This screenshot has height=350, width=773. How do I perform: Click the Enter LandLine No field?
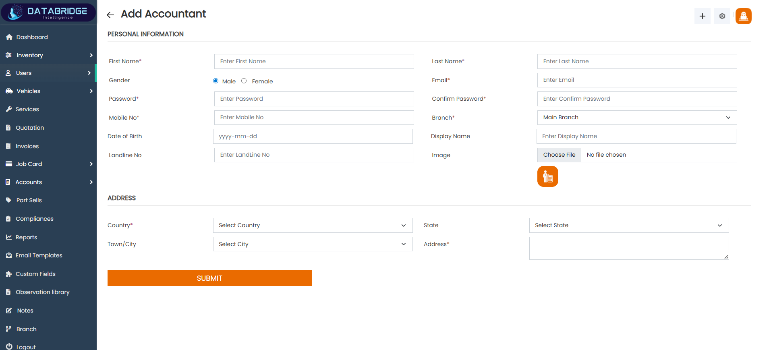[x=314, y=155]
